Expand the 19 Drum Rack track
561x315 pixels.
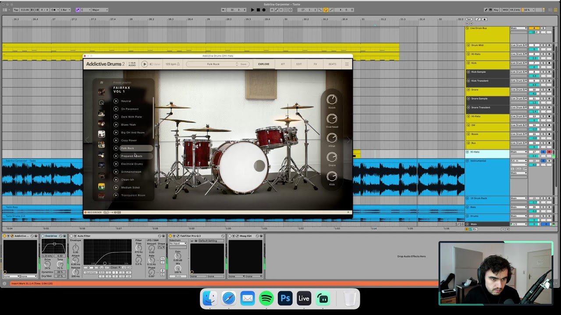(467, 198)
